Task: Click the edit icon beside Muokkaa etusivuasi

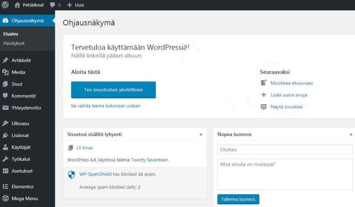Action: pos(264,83)
